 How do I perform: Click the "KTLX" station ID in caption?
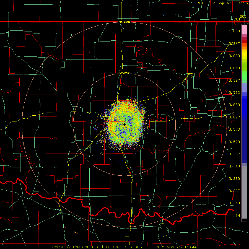coord(155,247)
